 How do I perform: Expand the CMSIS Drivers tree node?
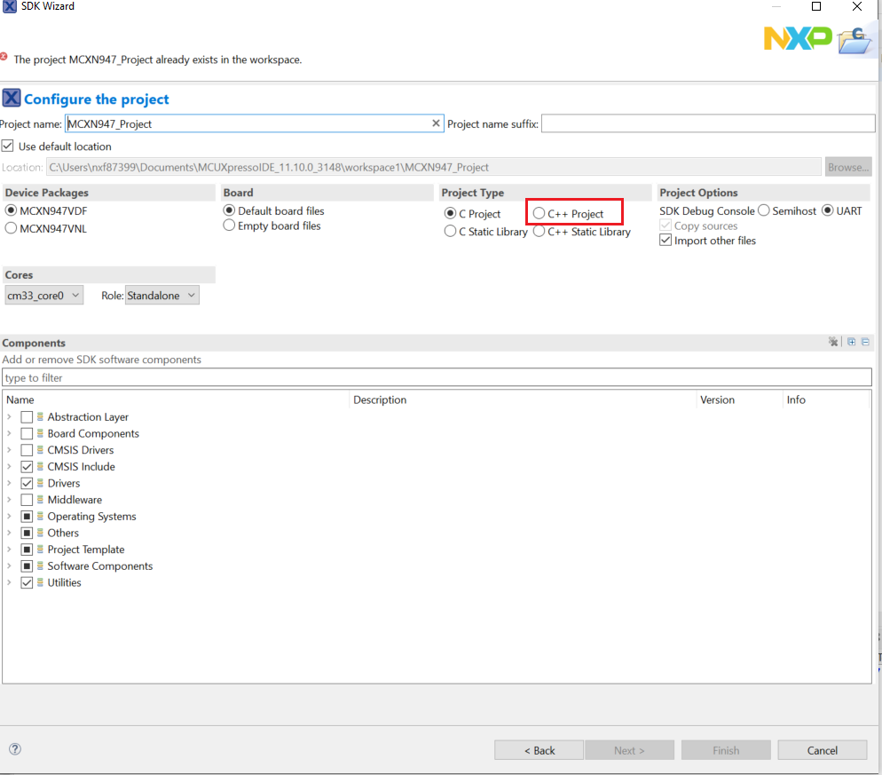(x=9, y=450)
